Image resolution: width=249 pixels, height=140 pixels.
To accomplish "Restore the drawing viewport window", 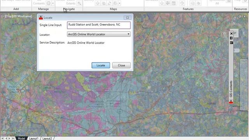I will click(x=240, y=16).
